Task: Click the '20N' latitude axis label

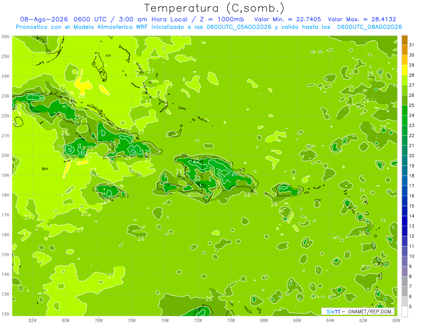Action: point(5,155)
